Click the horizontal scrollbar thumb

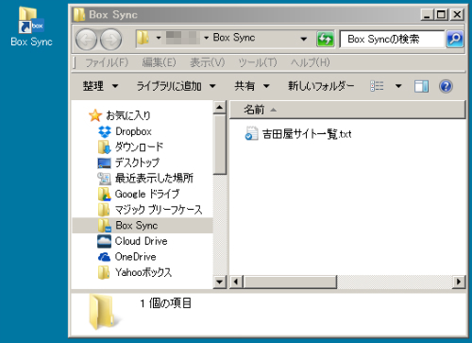click(290, 282)
